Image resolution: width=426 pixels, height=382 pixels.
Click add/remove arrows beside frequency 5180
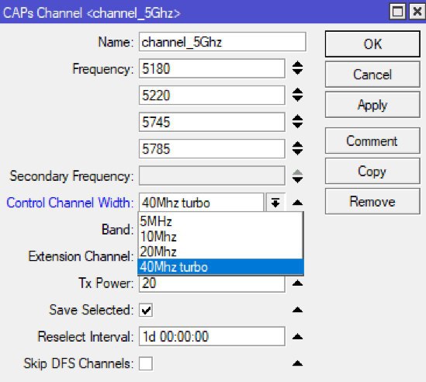coord(297,68)
